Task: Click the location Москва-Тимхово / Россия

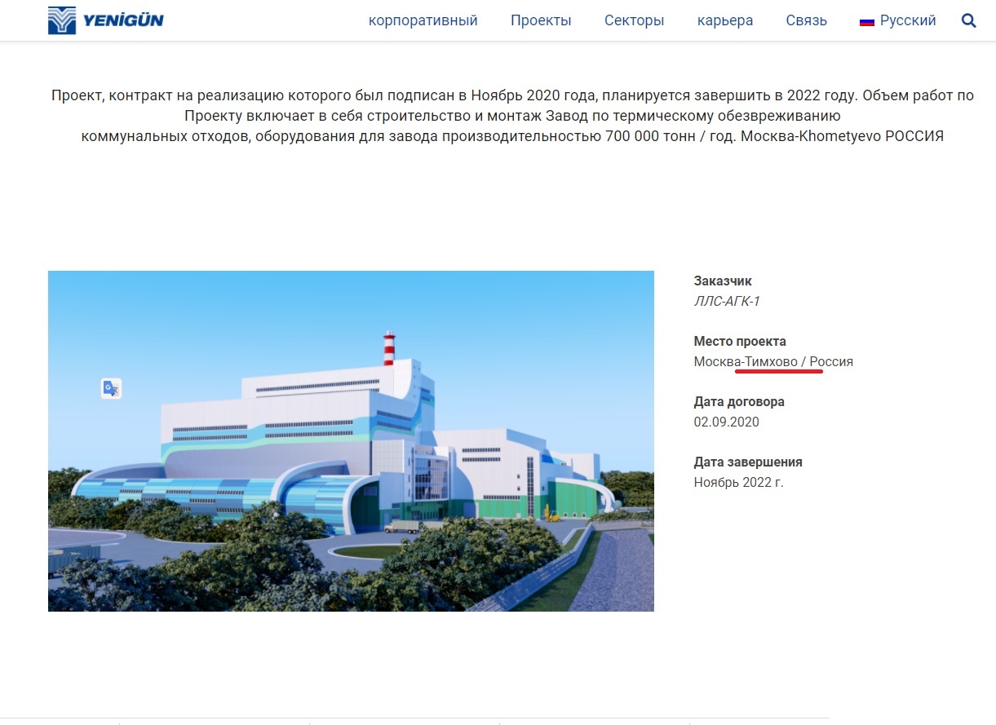Action: (773, 361)
